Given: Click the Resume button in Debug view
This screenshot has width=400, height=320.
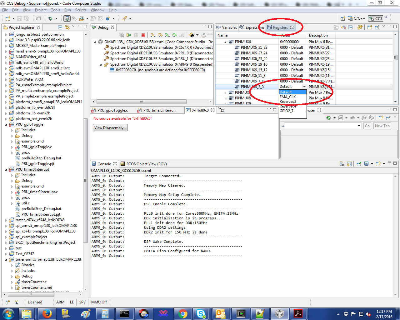Looking at the screenshot, I should click(129, 35).
